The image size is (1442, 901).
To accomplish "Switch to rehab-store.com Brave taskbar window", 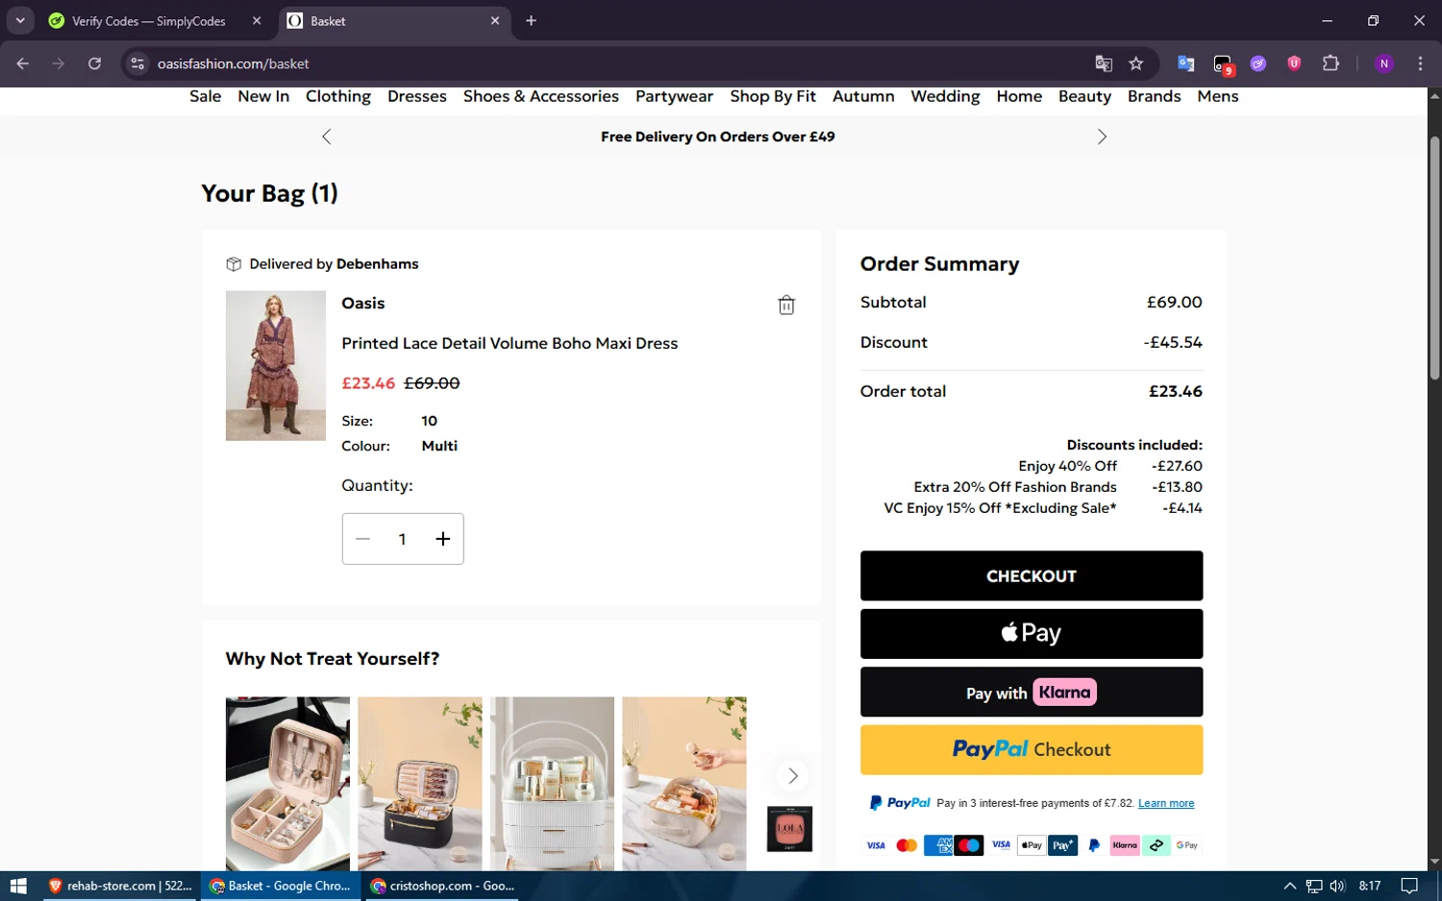I will coord(121,886).
